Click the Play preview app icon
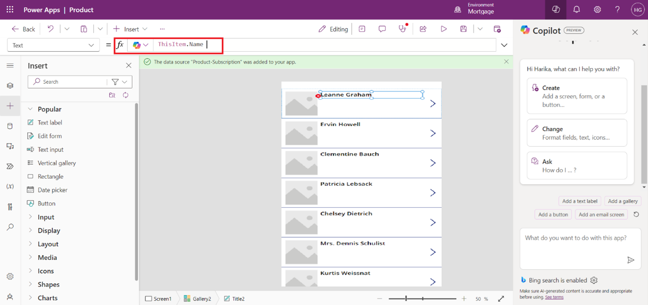This screenshot has height=305, width=648. 443,29
